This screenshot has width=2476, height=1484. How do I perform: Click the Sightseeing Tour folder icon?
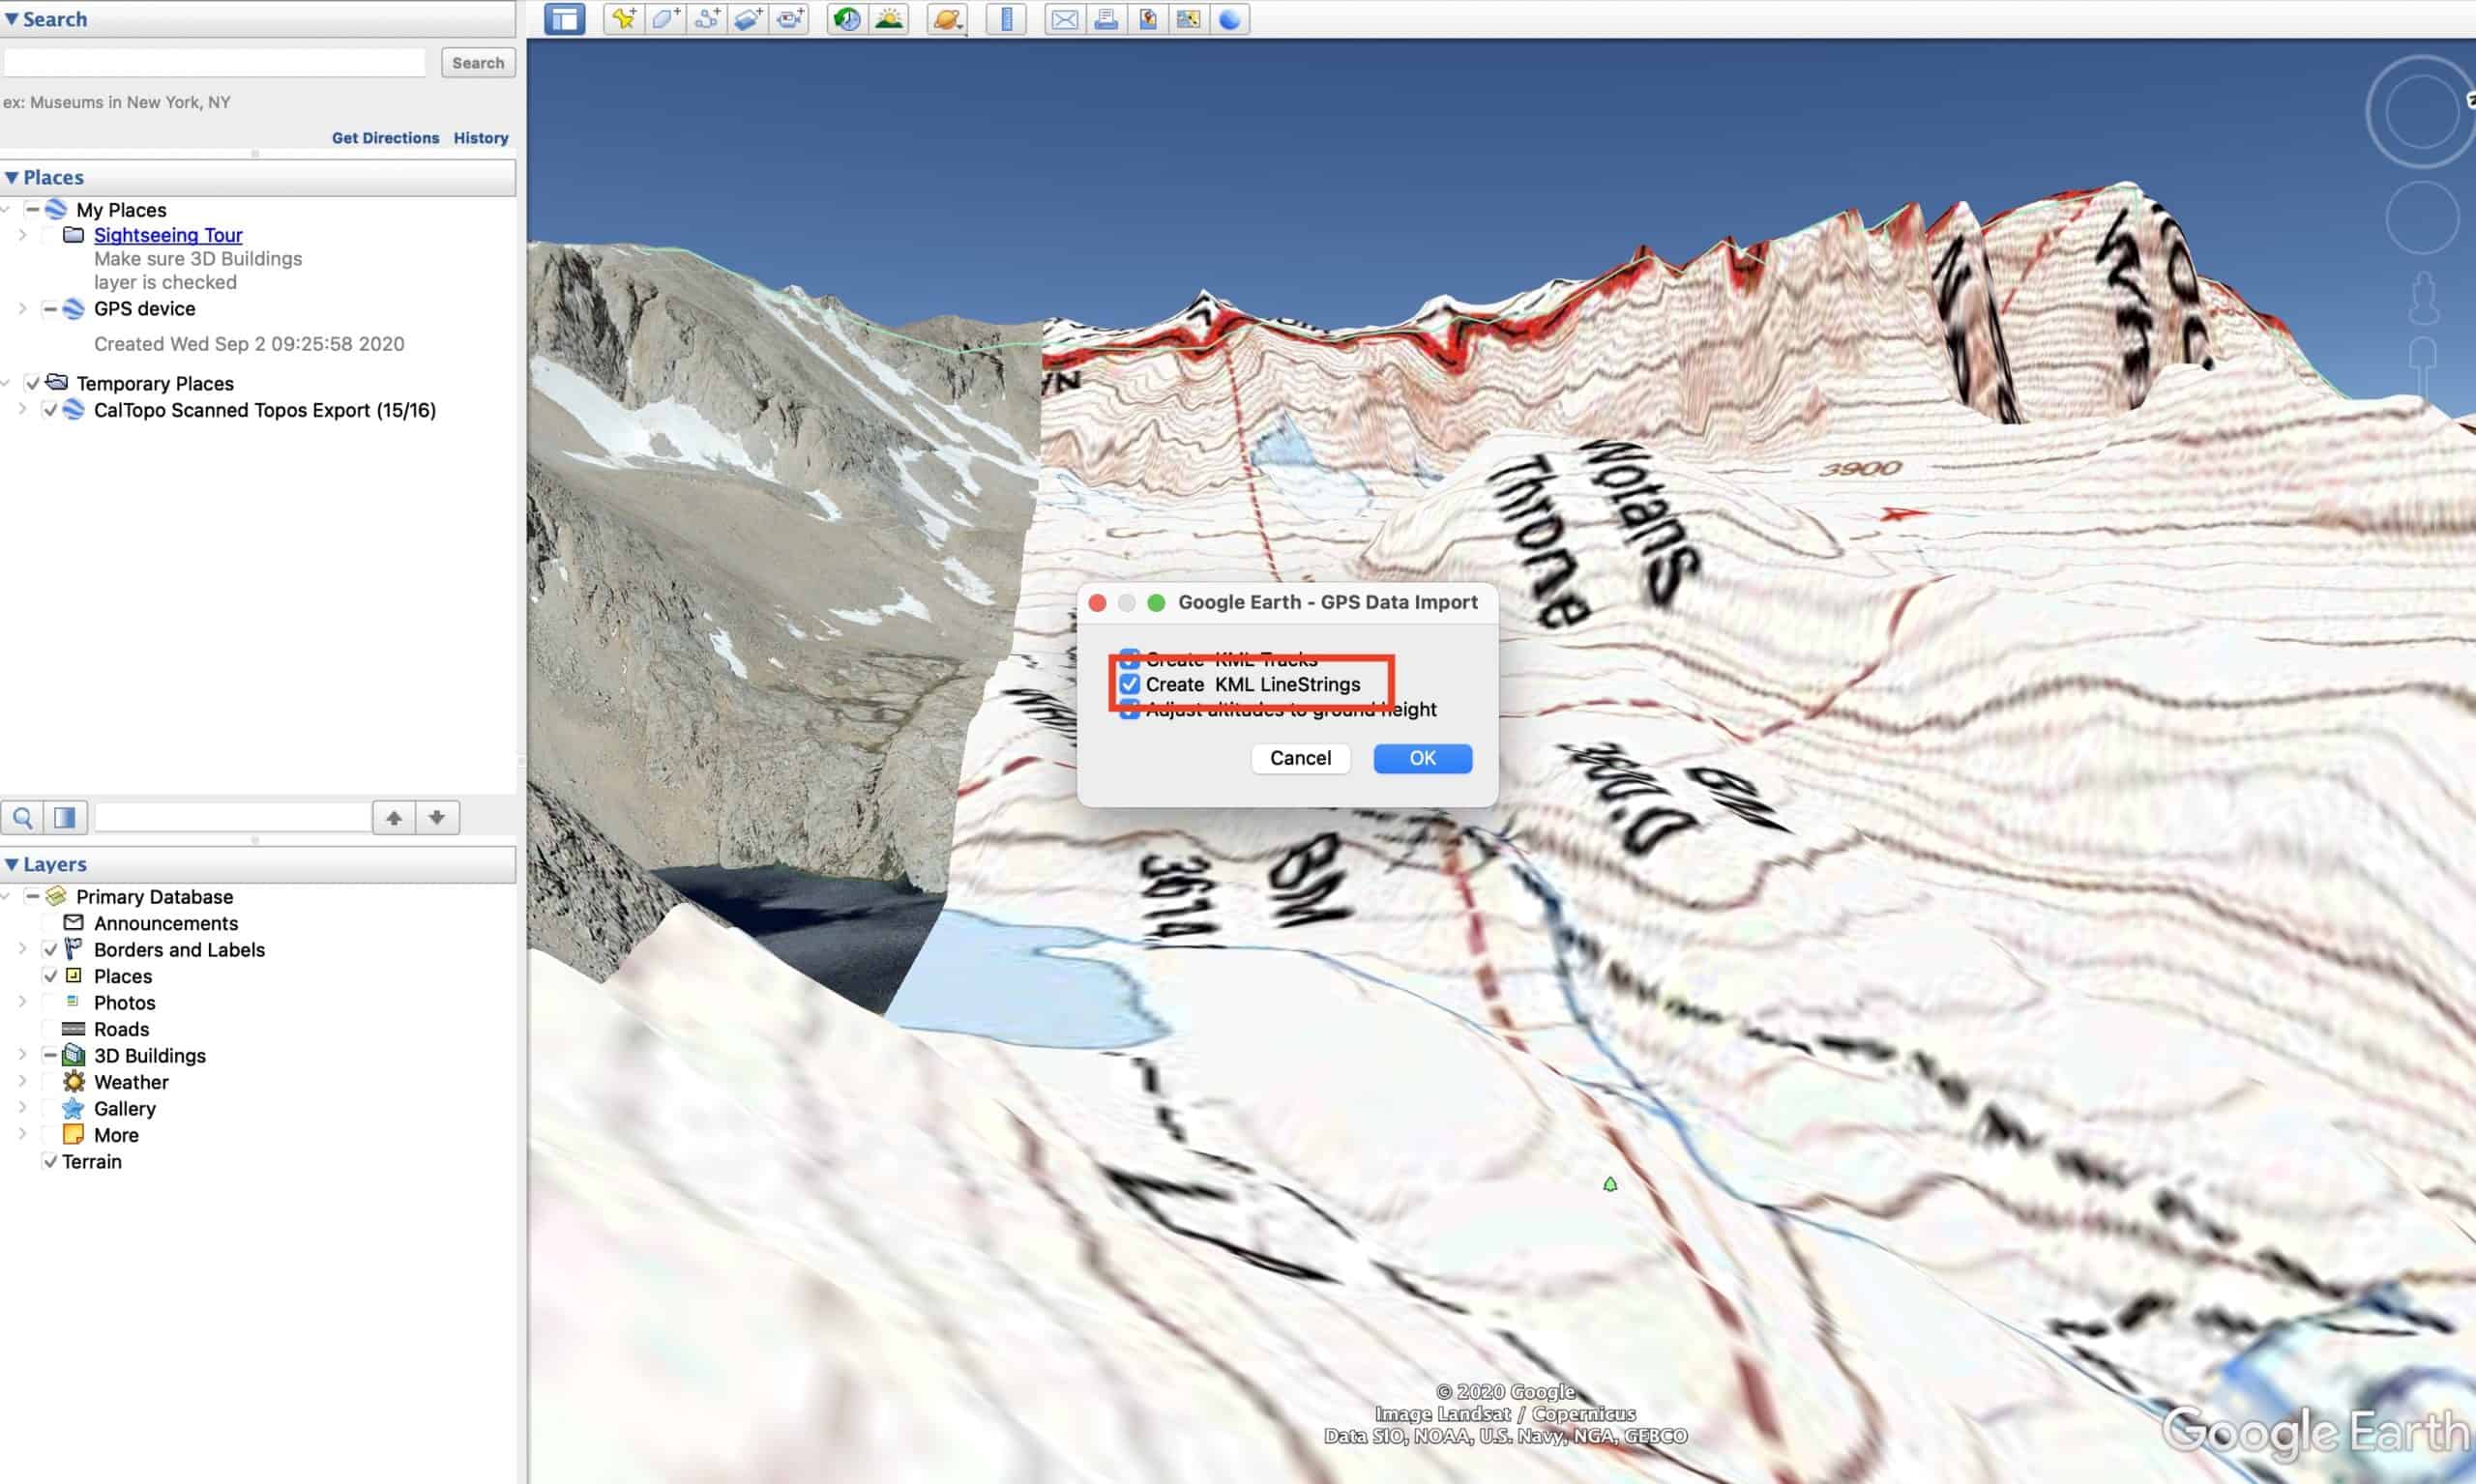(x=74, y=235)
